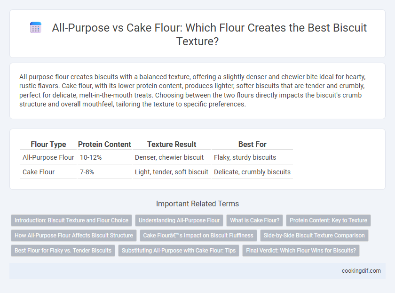Visit the cookingdif.com footer link
This screenshot has height=293, width=395.
pos(361,271)
